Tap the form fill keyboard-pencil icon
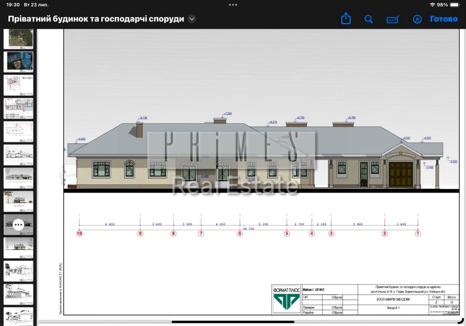Screen dimensions: 466x326 [393, 19]
